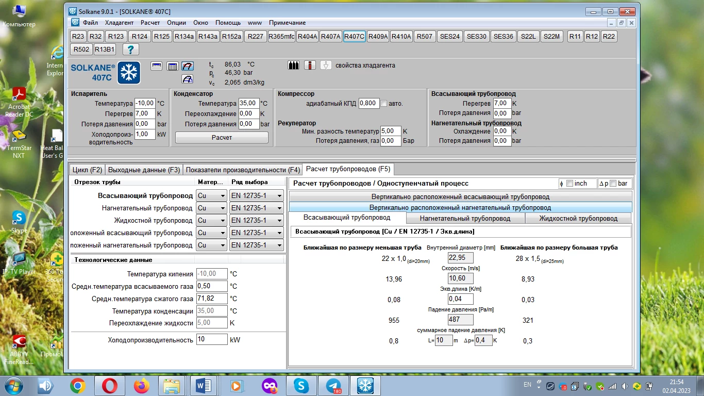Open the application menu icon in menu bar
Viewport: 704px width, 396px height.
75,23
